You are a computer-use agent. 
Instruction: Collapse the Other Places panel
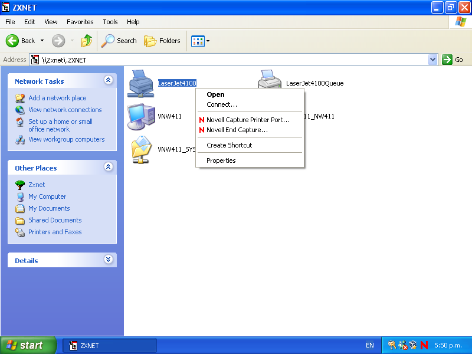[109, 167]
